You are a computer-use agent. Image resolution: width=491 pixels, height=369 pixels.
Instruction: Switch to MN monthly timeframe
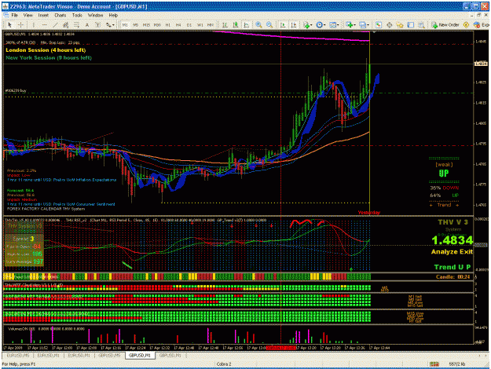click(211, 25)
